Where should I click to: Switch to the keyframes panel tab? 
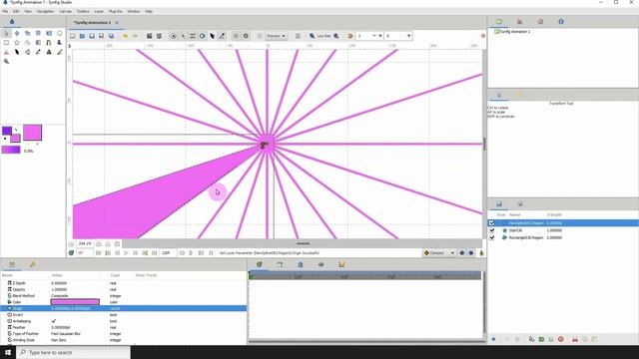click(x=33, y=264)
